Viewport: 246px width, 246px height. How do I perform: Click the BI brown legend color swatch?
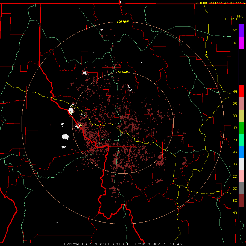[241, 201]
